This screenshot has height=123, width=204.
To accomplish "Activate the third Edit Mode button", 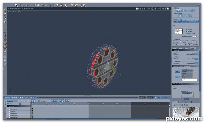I will click(192, 10).
